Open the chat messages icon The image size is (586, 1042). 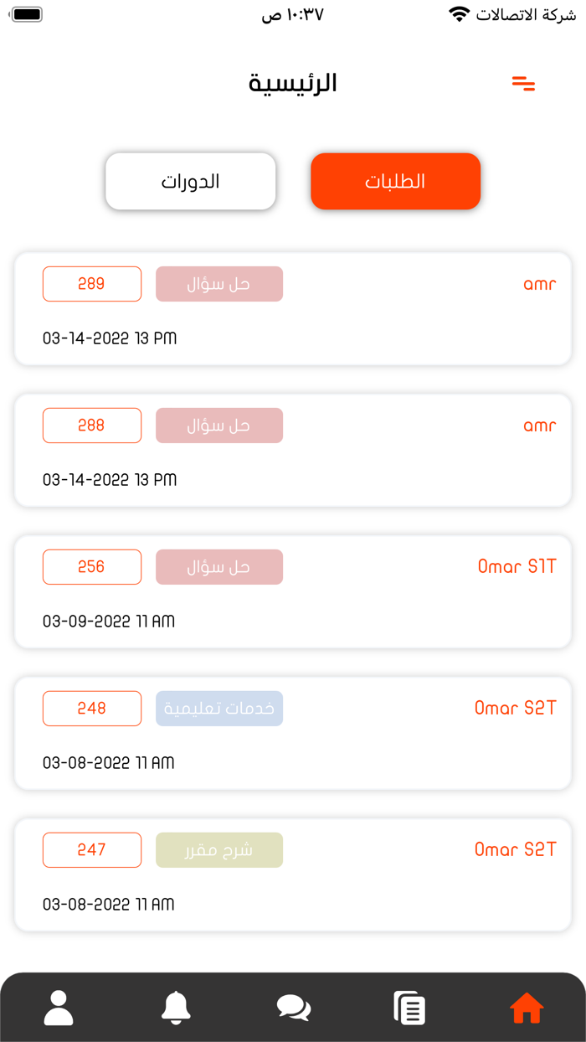pyautogui.click(x=293, y=1008)
